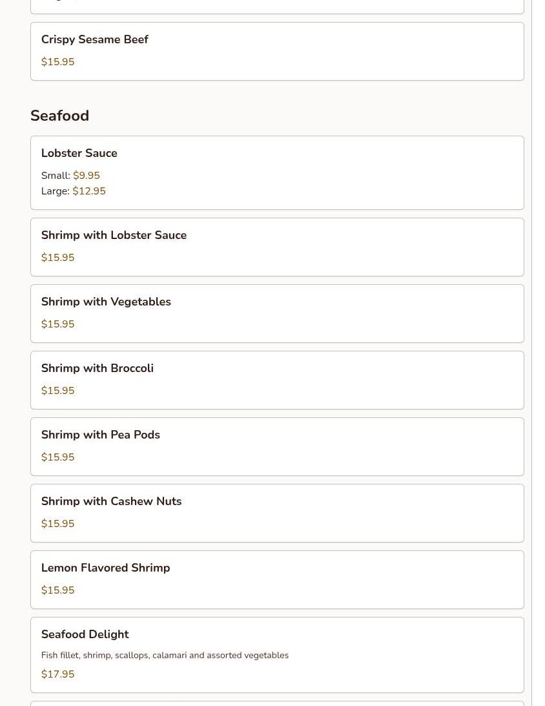Image resolution: width=545 pixels, height=706 pixels.
Task: Select the Shrimp with Vegetables card title
Action: click(106, 302)
